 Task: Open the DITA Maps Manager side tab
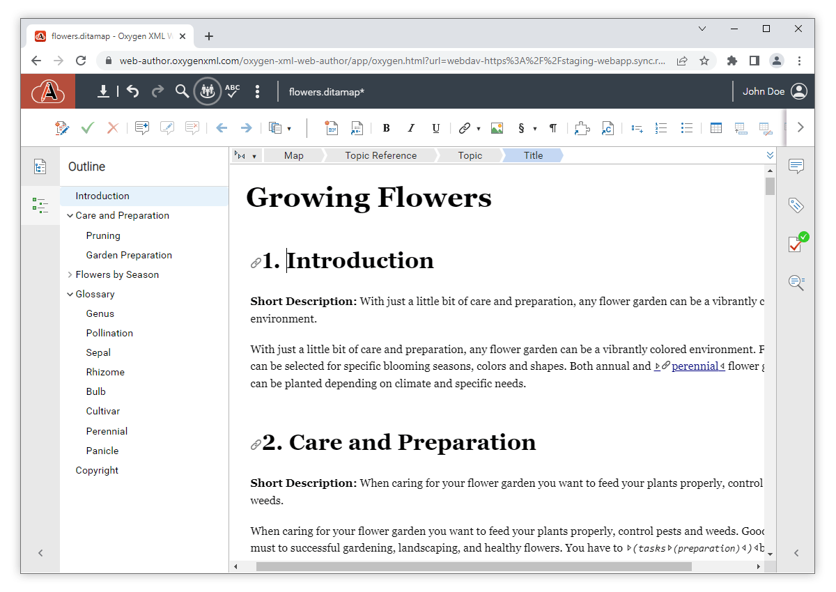click(40, 166)
